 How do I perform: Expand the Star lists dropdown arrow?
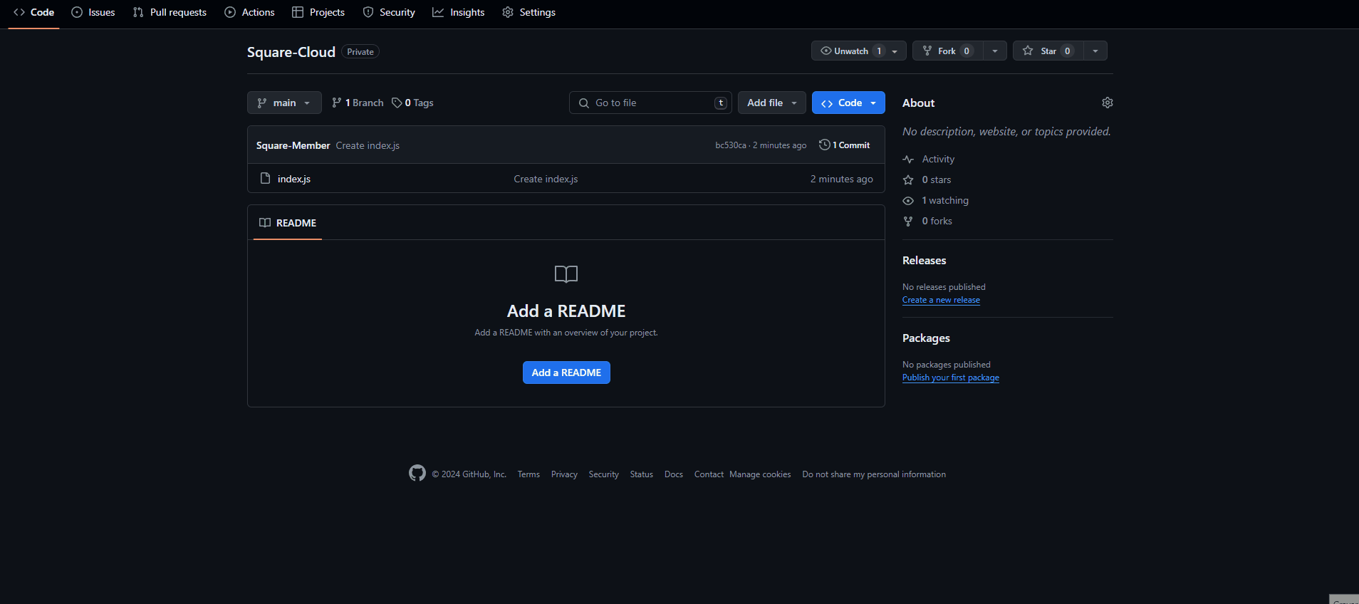pyautogui.click(x=1095, y=51)
